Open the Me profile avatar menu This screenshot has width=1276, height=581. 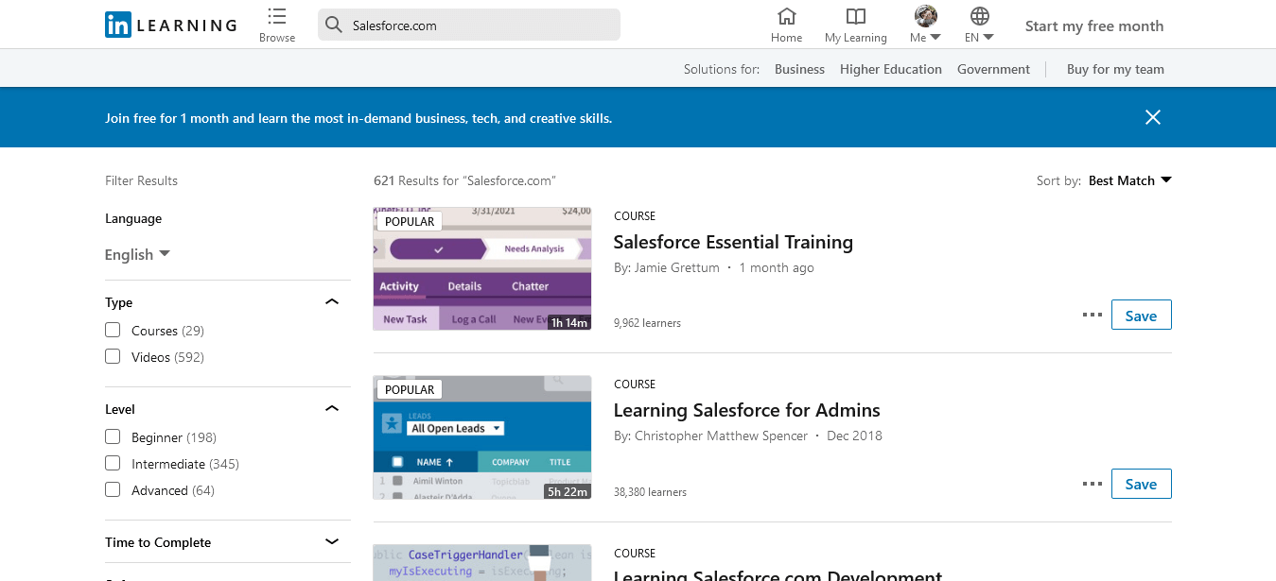925,17
